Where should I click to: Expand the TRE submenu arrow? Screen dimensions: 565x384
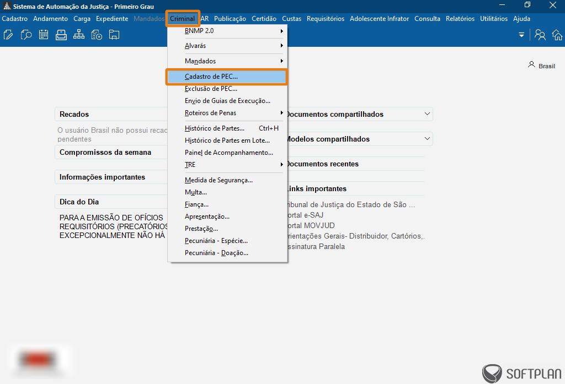pyautogui.click(x=282, y=165)
